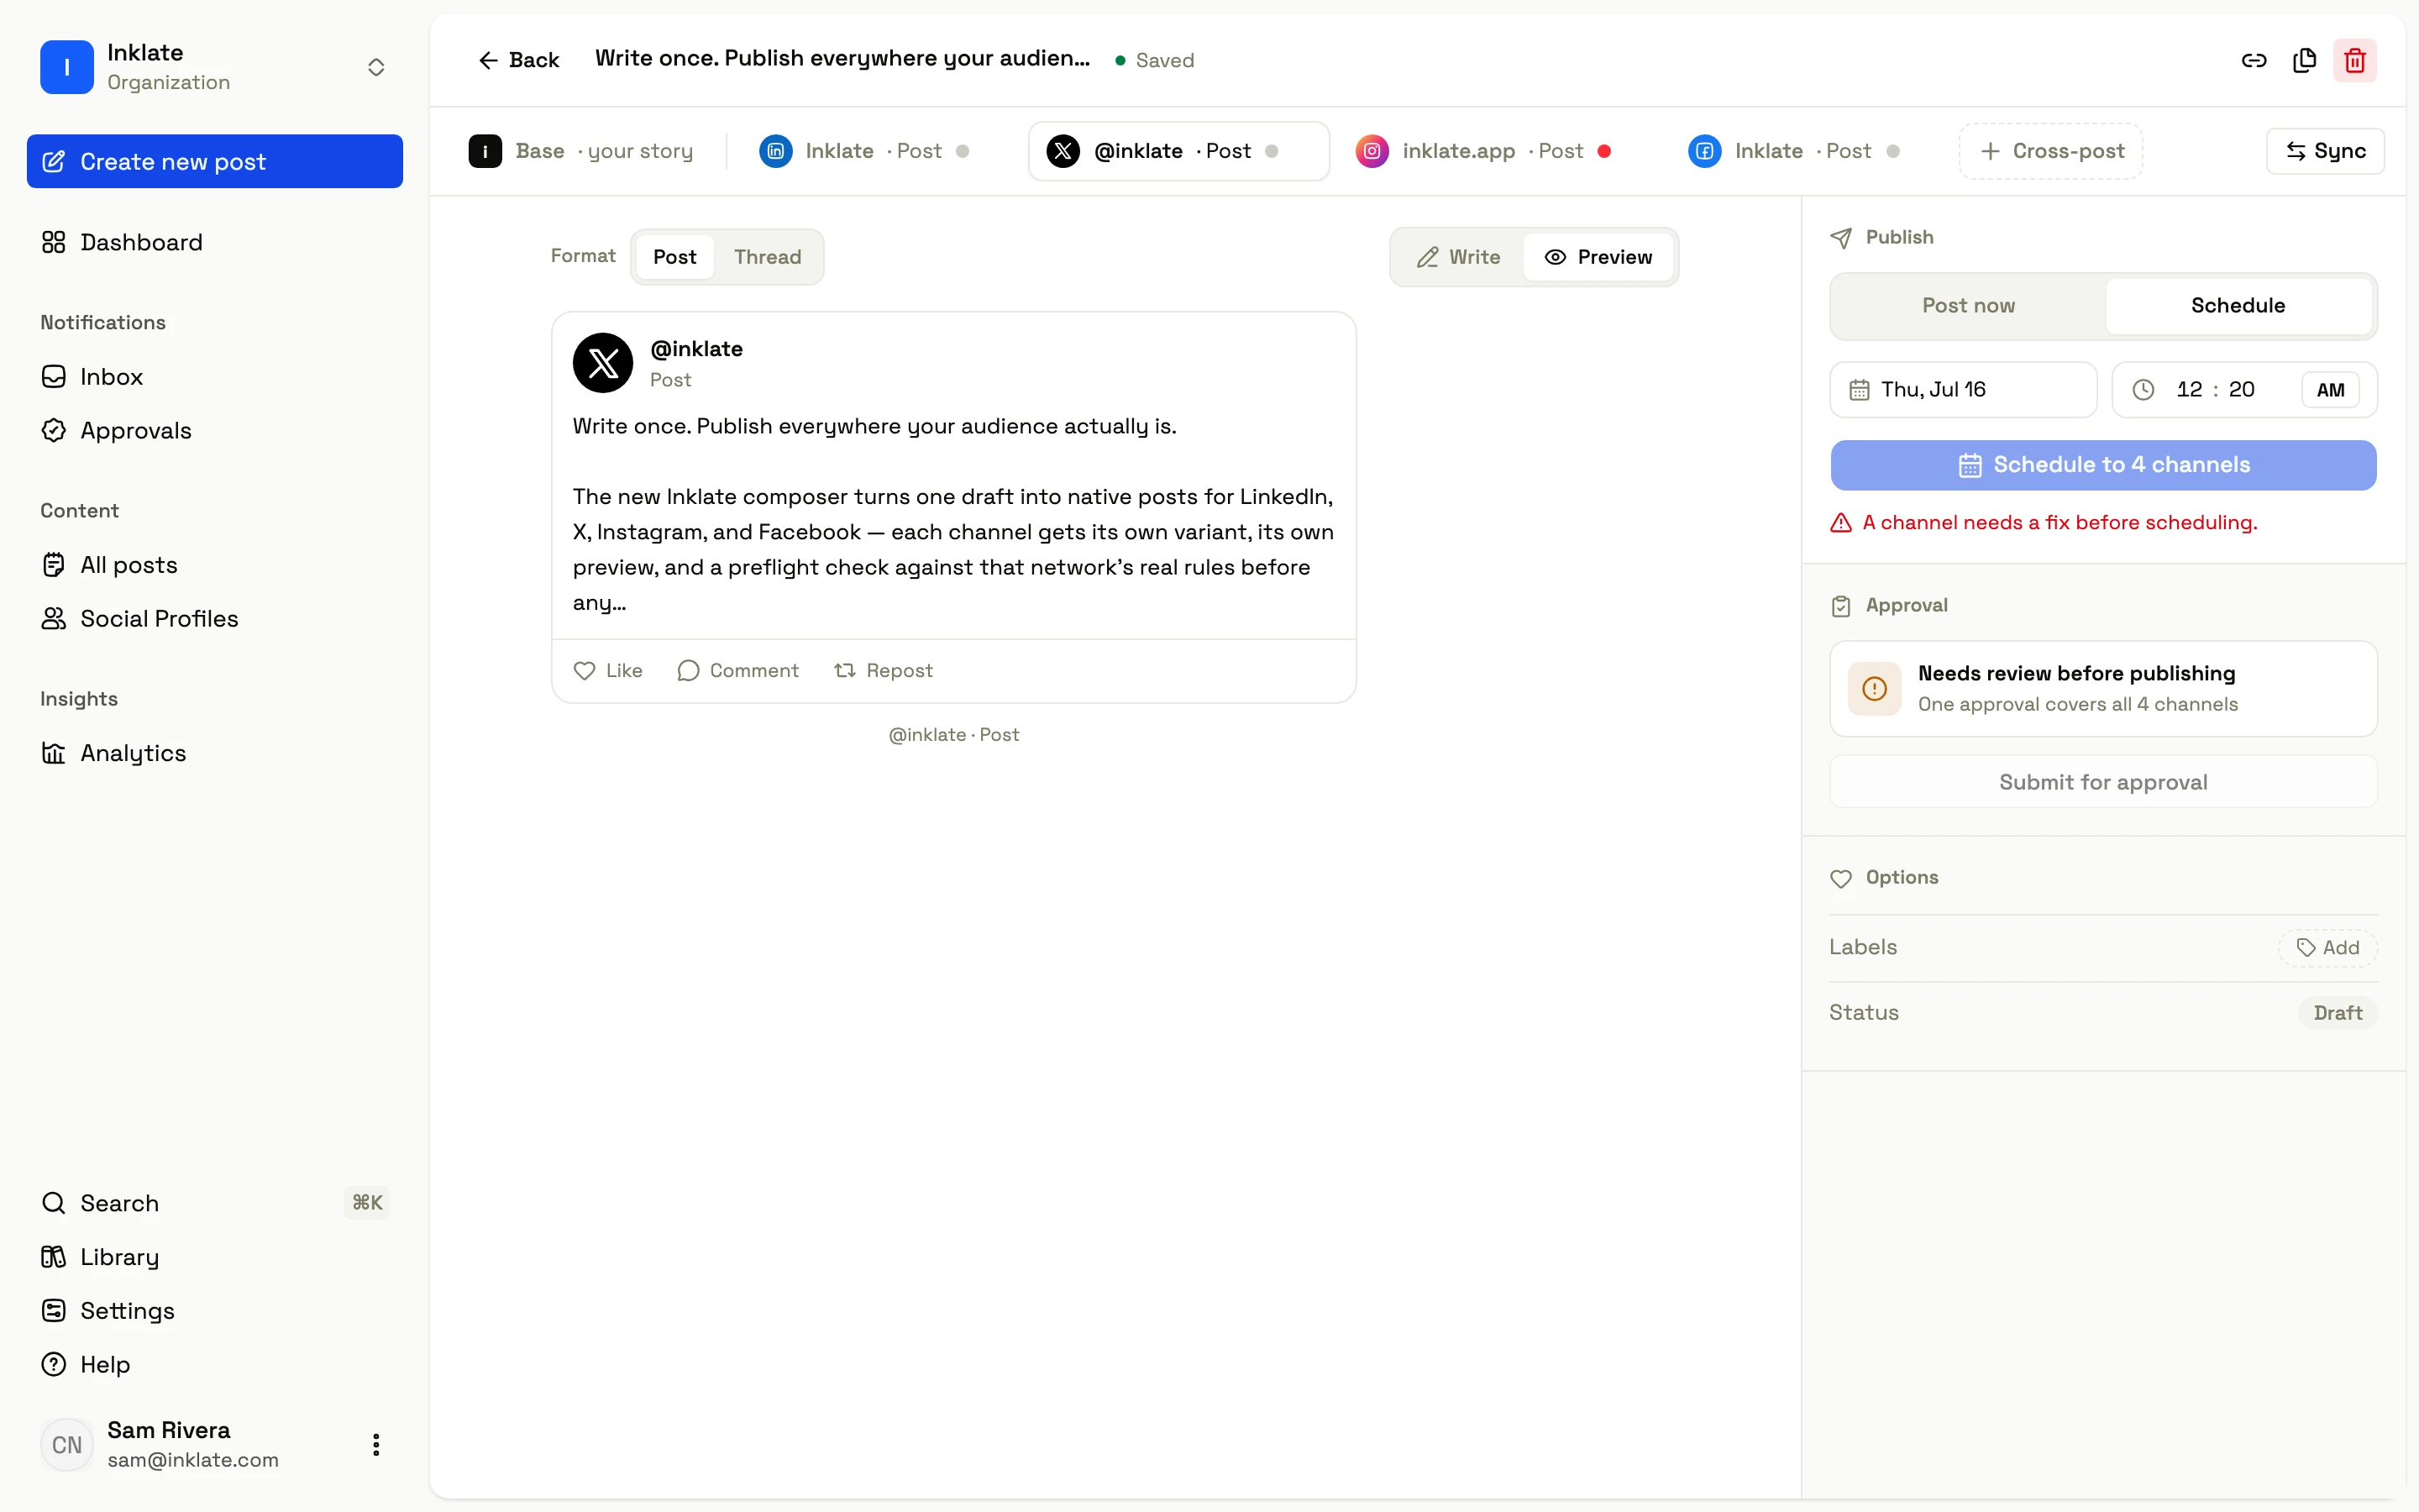The image size is (2419, 1512).
Task: Click the duplicate post icon
Action: pos(2304,60)
